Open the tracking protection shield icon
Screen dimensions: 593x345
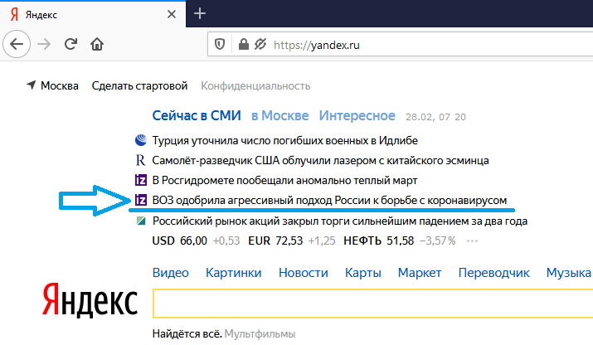click(x=220, y=44)
